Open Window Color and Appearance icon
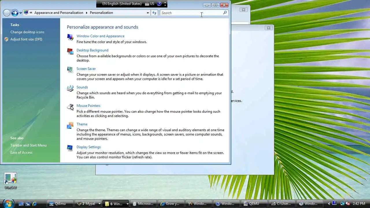Image resolution: width=370 pixels, height=208 pixels. coord(70,37)
